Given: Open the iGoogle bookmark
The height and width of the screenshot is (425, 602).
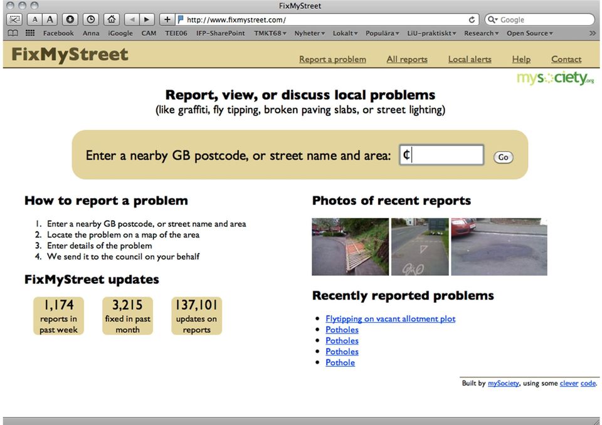Looking at the screenshot, I should [x=120, y=33].
